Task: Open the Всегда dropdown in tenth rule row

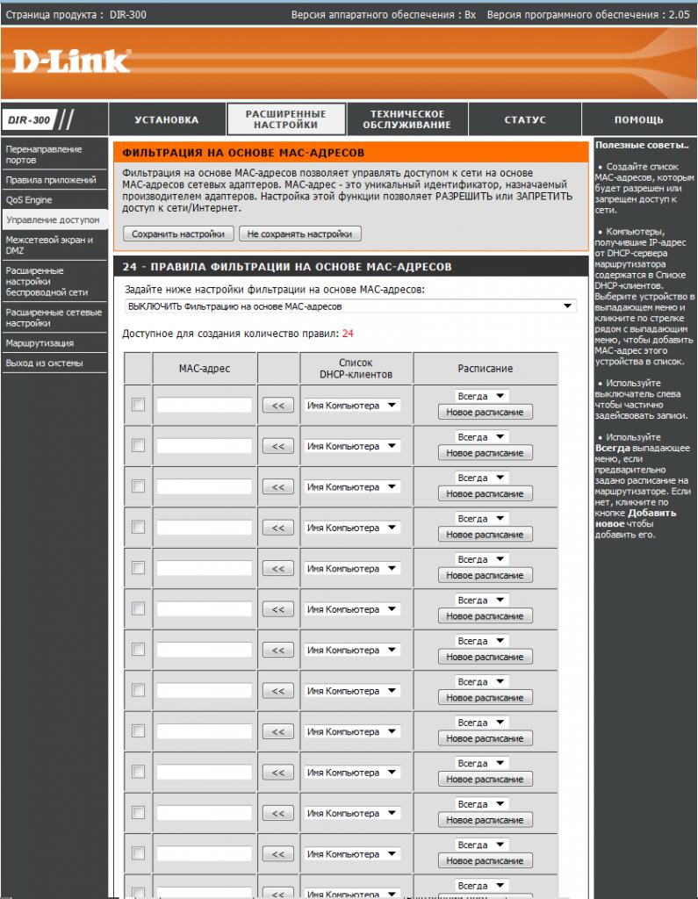Action: (x=480, y=763)
